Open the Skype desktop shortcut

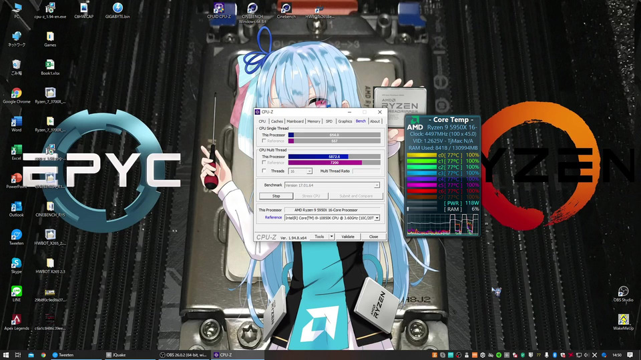pos(16,265)
